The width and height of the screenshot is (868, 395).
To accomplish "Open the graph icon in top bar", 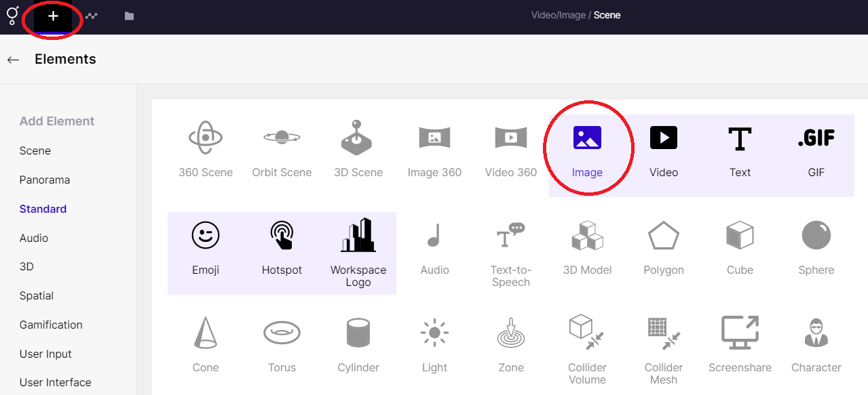I will [91, 16].
